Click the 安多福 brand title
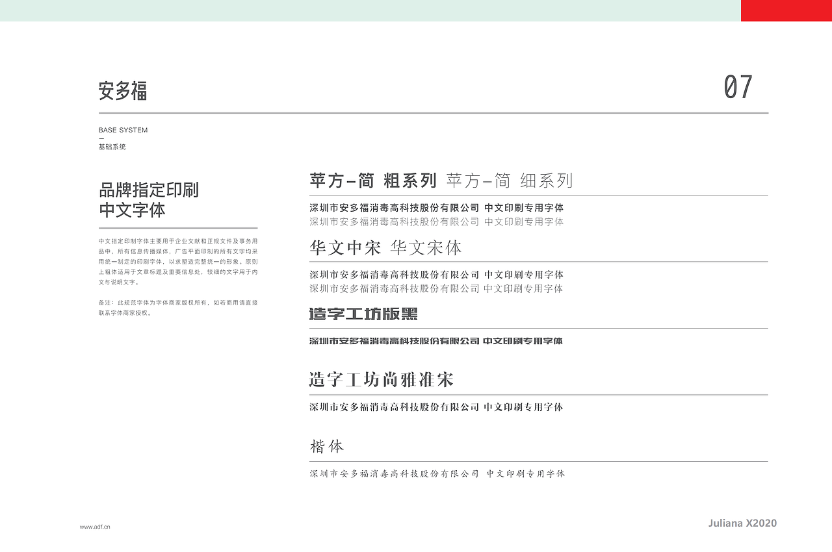832x552 pixels. point(123,90)
